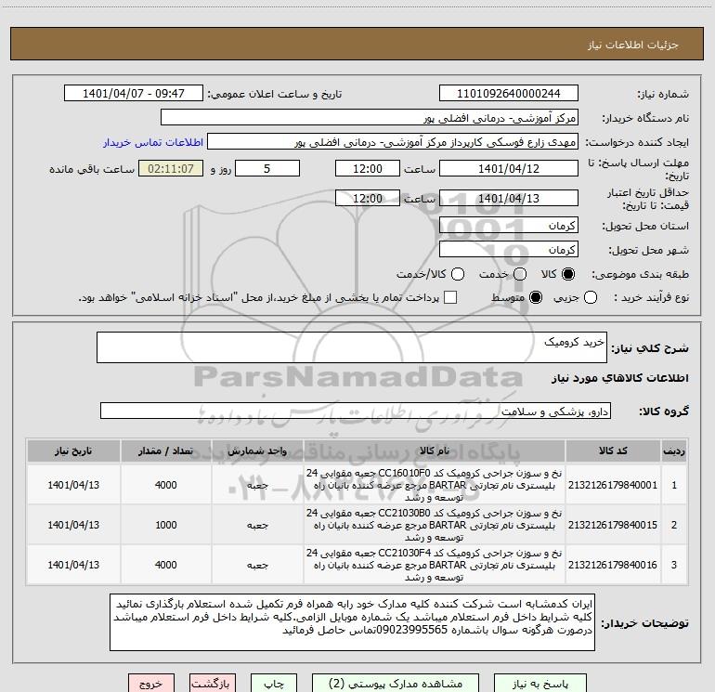The width and height of the screenshot is (715, 692).
Task: Click the اطلاعات کالاهای مورد نیاز heading
Action: (x=620, y=378)
